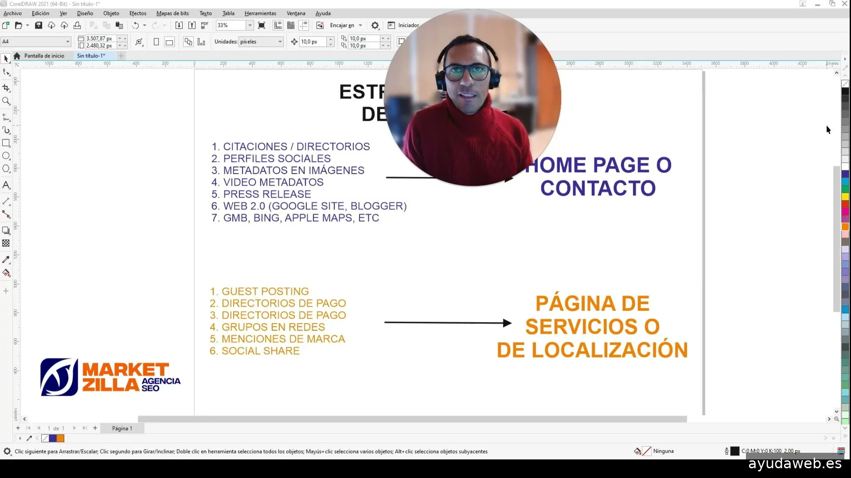Click the Import icon

pos(179,25)
